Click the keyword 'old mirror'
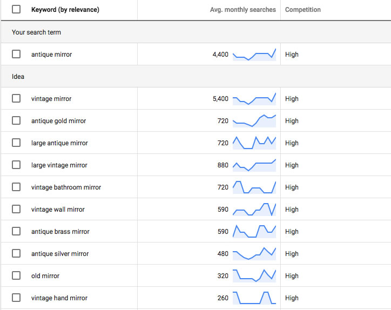391x310 pixels. [x=45, y=276]
